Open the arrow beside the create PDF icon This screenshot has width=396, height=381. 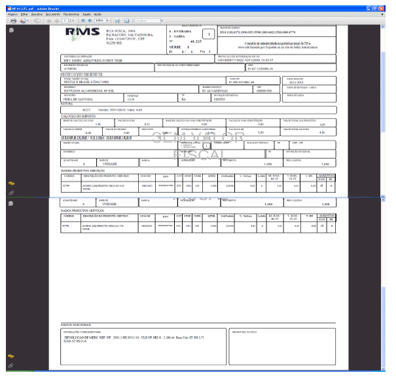point(27,21)
